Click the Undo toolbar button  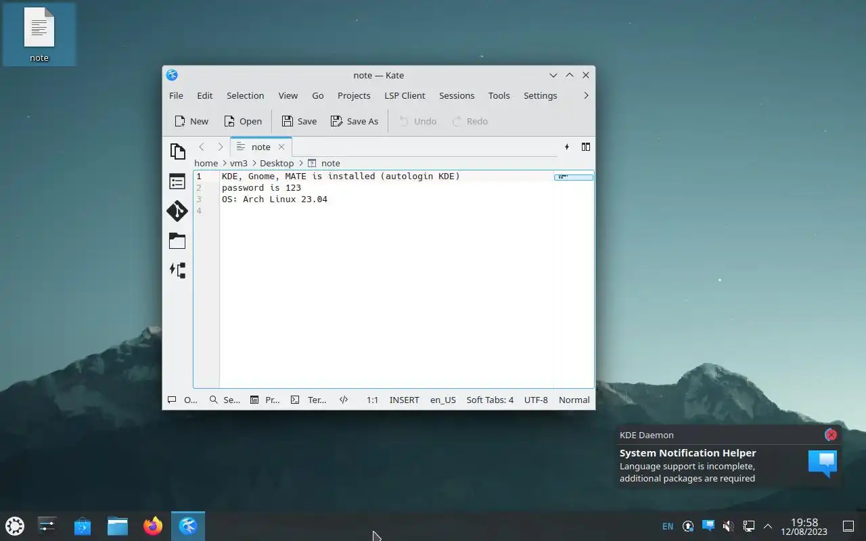point(417,121)
